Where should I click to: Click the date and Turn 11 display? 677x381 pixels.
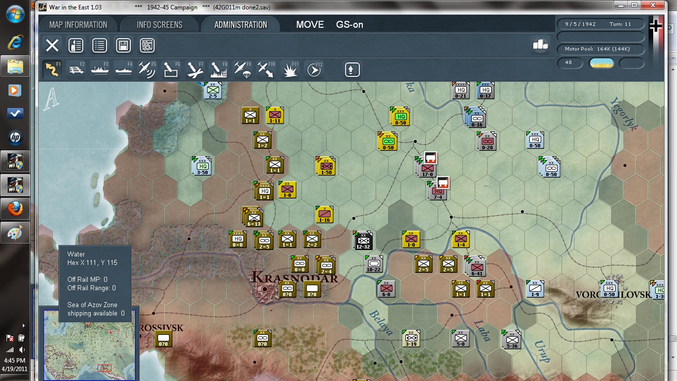[x=601, y=24]
